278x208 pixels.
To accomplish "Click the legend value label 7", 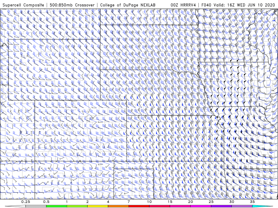I will [129, 202].
